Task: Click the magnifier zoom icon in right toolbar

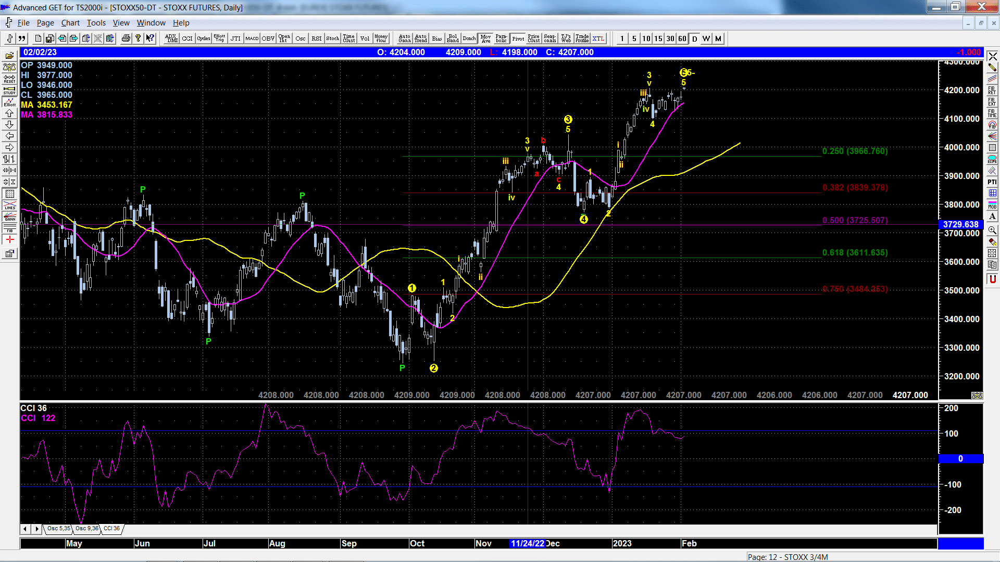Action: [x=992, y=229]
